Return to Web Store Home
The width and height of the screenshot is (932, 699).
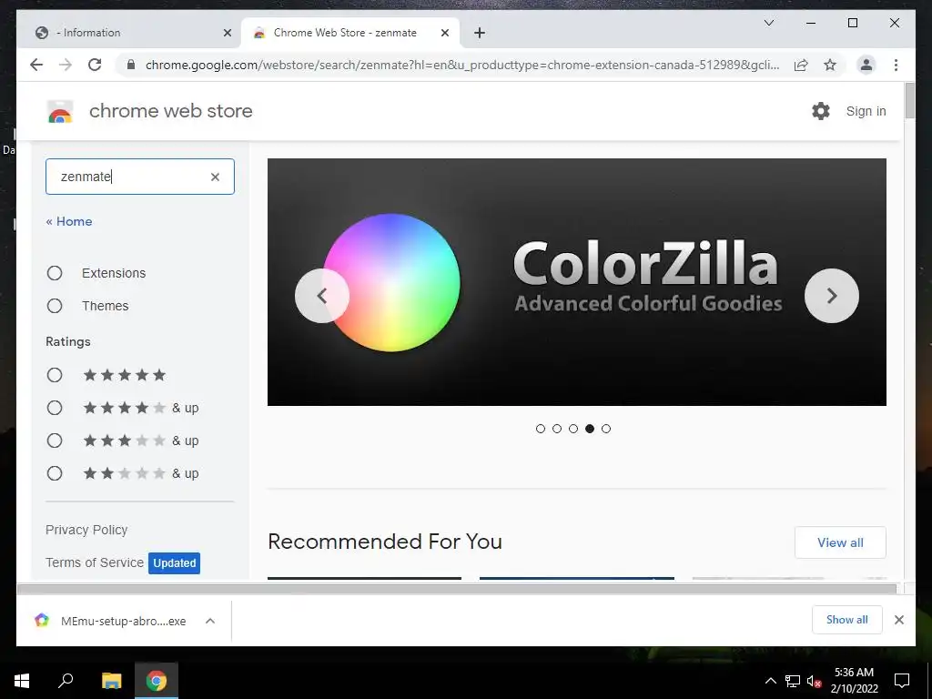[69, 221]
